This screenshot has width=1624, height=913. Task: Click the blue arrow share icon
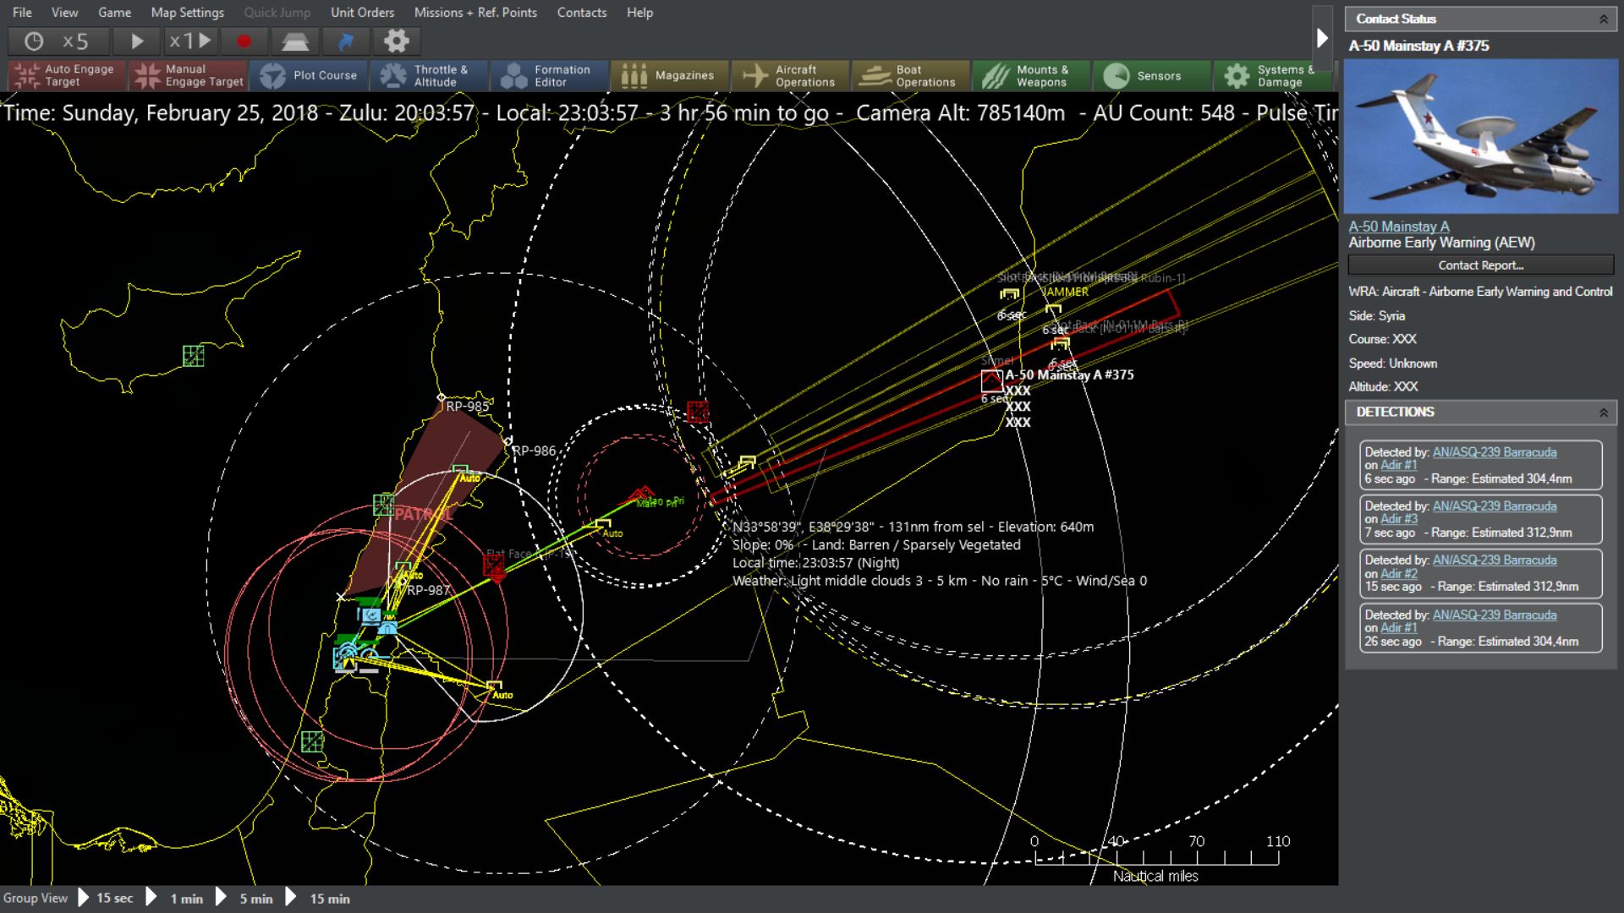[x=345, y=41]
